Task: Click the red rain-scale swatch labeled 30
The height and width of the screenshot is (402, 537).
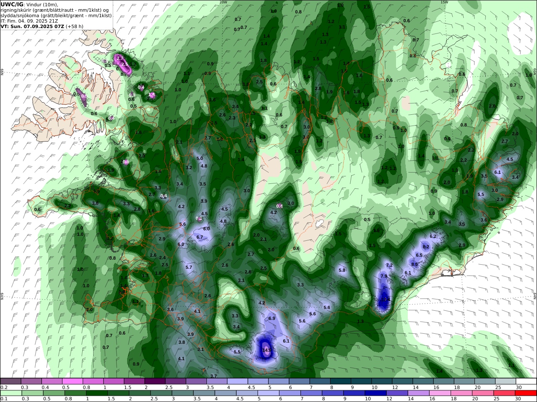Action: coord(525,393)
